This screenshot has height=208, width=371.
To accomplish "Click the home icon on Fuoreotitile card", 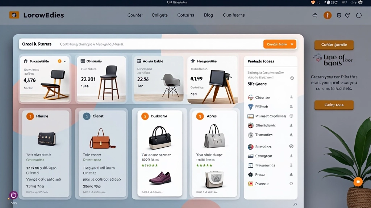I will [26, 61].
